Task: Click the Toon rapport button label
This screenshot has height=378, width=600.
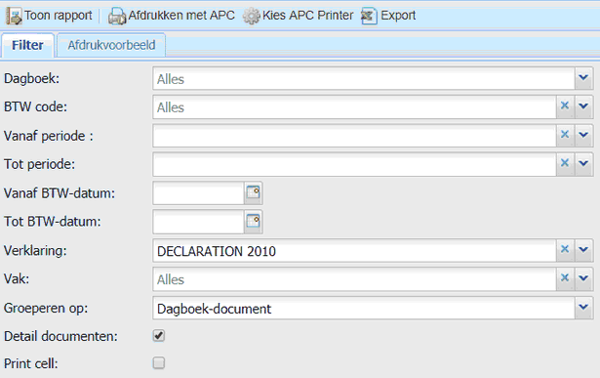Action: coord(59,16)
